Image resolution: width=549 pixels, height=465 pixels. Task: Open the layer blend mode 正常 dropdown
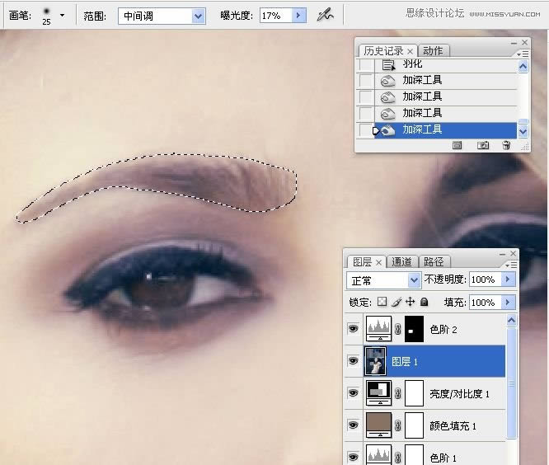click(414, 280)
